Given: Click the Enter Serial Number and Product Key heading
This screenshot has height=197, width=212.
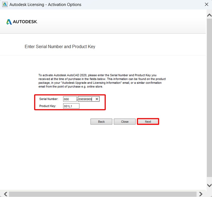Looking at the screenshot, I should [x=60, y=47].
